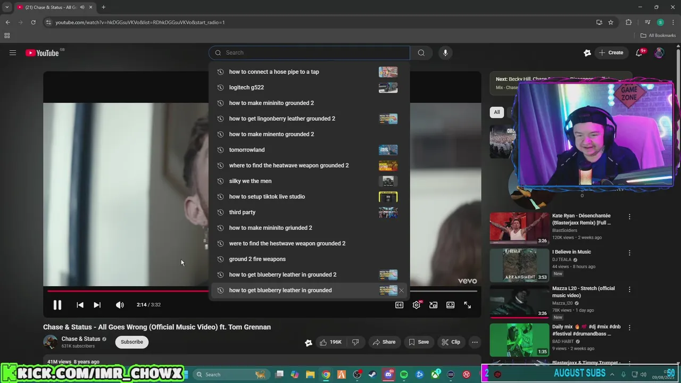Choose 'where to find the heatwave weapon grounded 2'

309,165
